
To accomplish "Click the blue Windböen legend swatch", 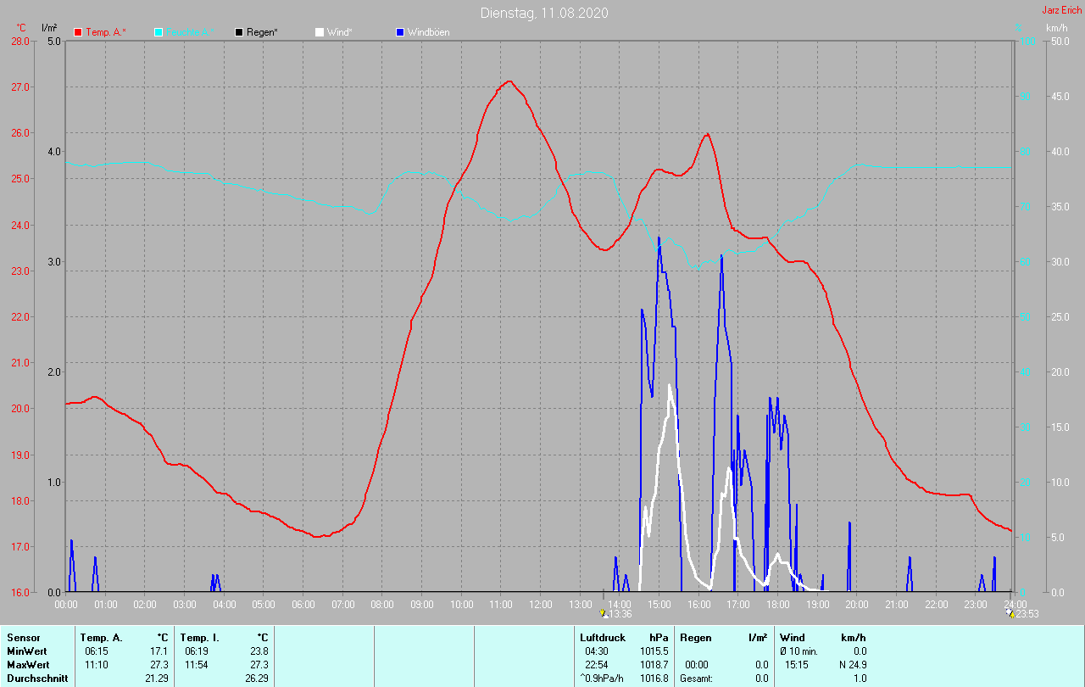I will click(400, 32).
